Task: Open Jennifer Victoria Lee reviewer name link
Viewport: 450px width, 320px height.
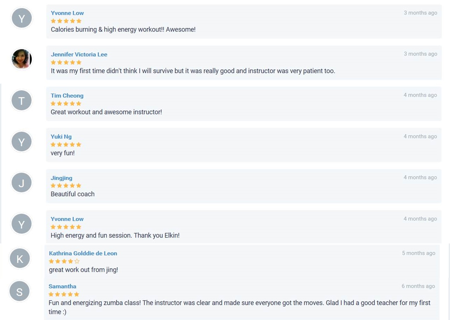Action: 79,54
